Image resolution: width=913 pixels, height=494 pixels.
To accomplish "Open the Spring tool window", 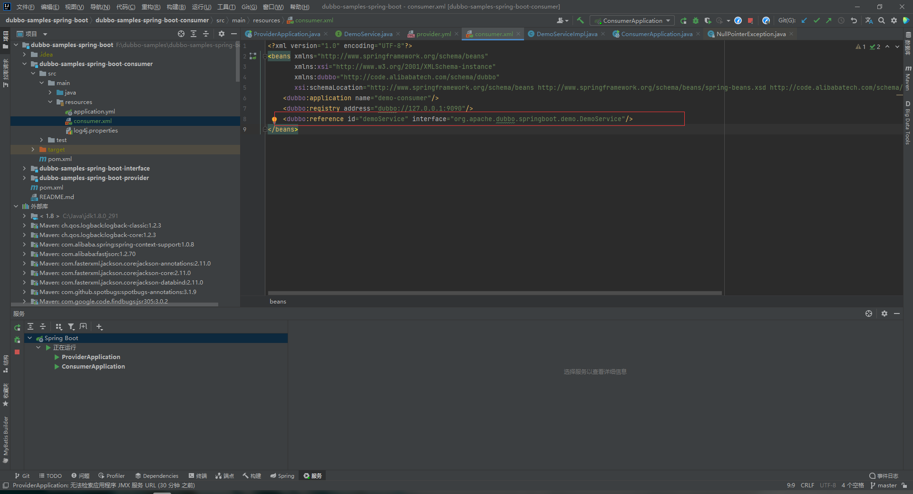I will click(x=282, y=475).
